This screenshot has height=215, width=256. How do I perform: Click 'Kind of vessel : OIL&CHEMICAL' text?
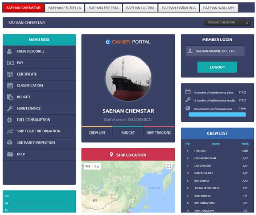click(128, 119)
